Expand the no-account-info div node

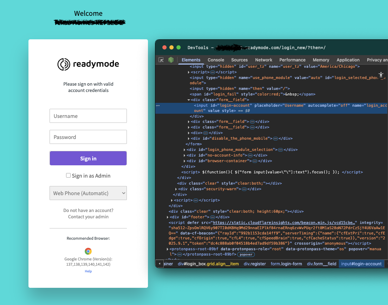[185, 155]
